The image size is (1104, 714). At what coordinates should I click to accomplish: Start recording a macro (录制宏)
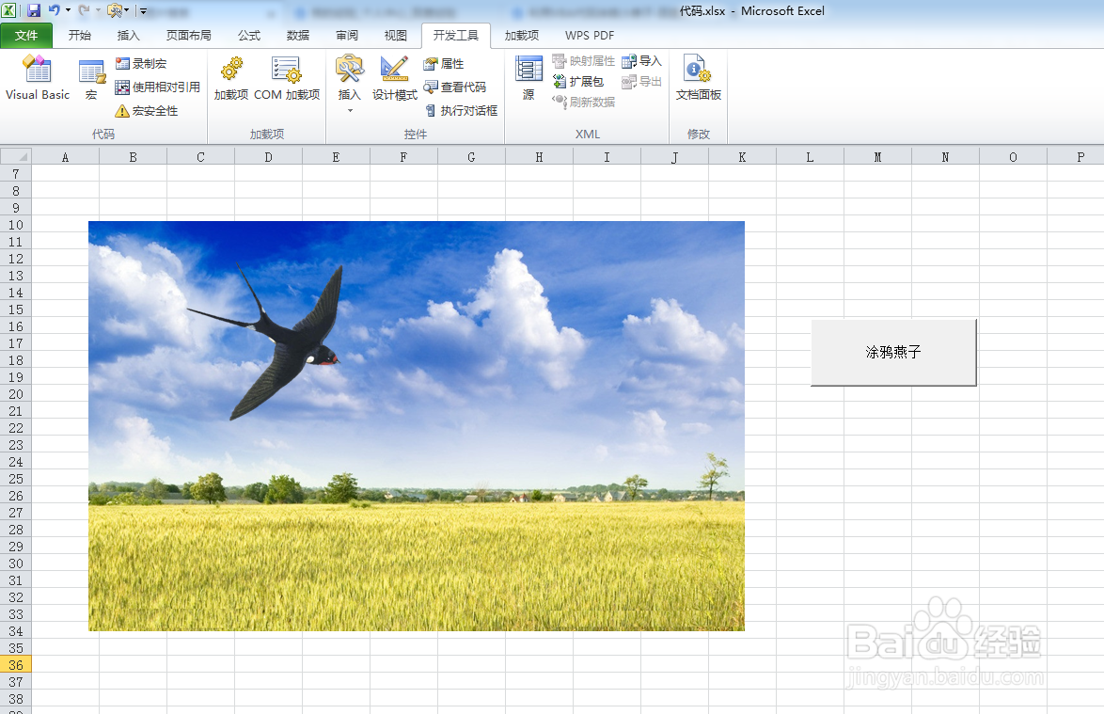tap(141, 63)
